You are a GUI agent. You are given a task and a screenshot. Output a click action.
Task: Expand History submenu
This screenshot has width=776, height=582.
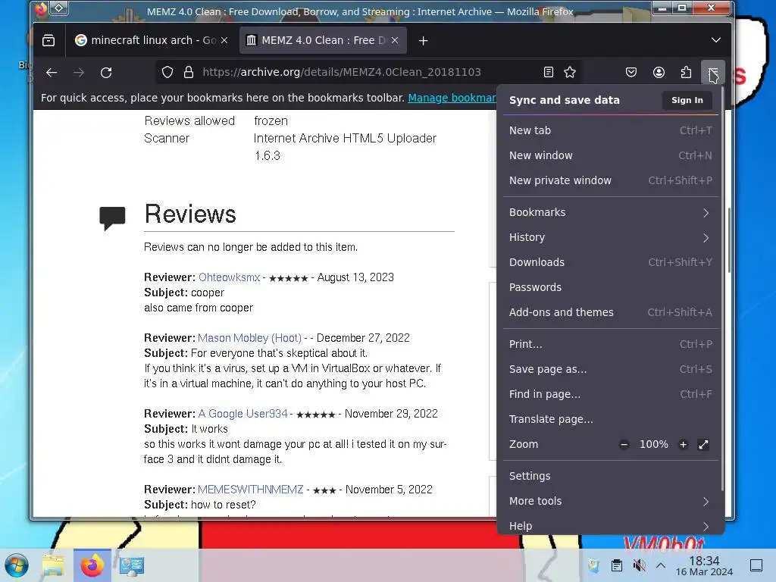(x=611, y=237)
